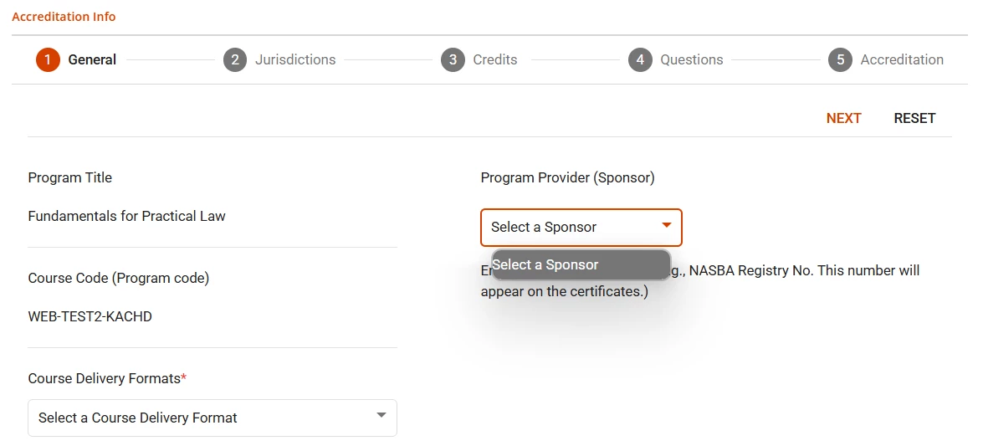Click the step 1 circle icon

(48, 59)
